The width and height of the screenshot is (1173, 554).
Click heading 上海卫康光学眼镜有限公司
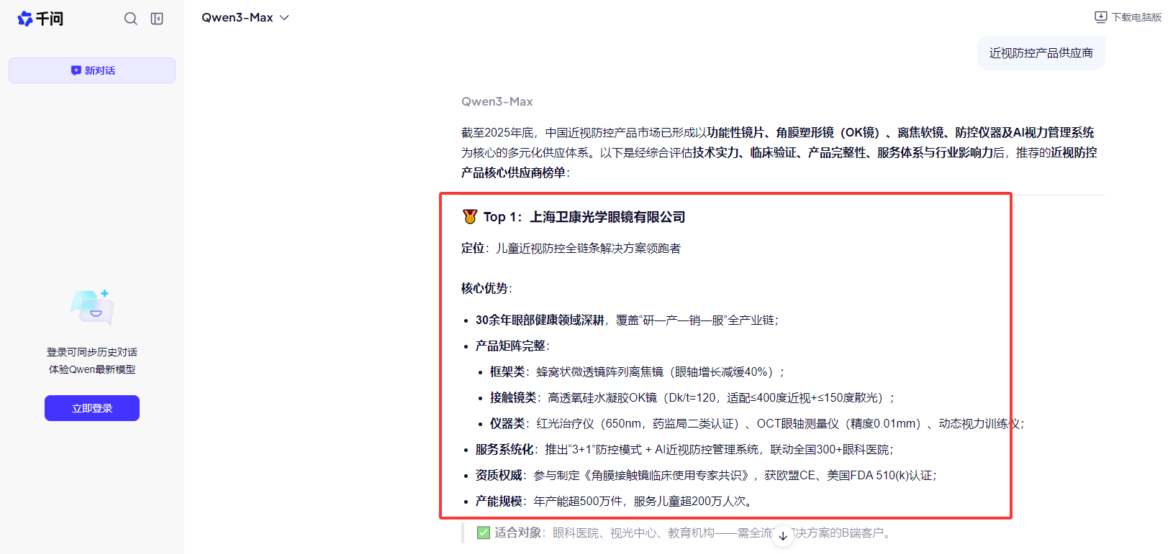click(x=607, y=217)
